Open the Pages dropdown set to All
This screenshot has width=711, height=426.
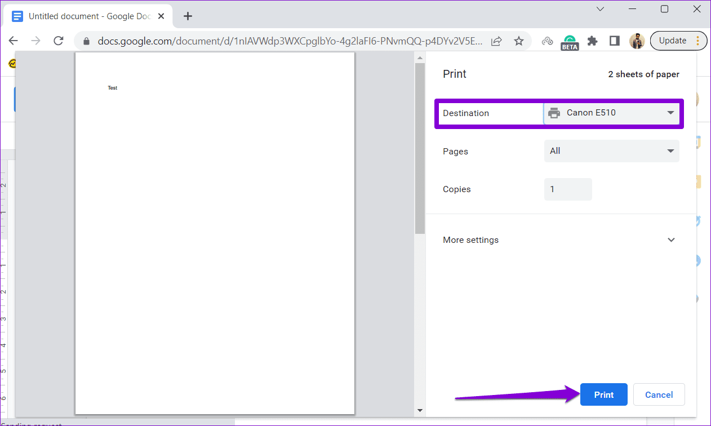[611, 151]
